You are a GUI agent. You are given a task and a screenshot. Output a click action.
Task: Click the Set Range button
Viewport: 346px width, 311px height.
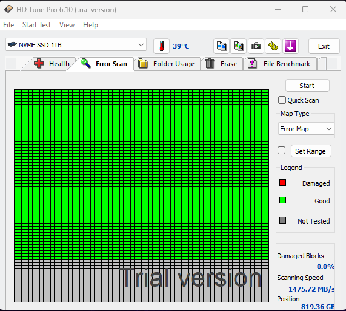click(311, 151)
